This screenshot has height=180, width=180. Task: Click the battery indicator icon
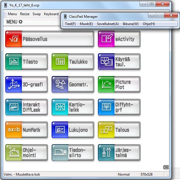(166, 167)
